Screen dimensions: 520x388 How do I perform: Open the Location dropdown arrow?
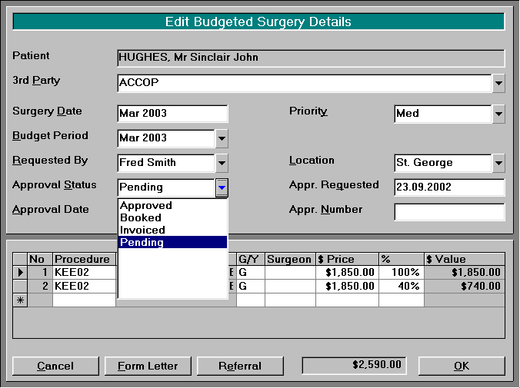(498, 163)
